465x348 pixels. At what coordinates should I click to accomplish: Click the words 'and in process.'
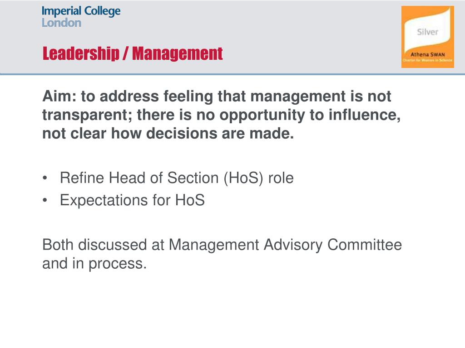click(x=94, y=264)
